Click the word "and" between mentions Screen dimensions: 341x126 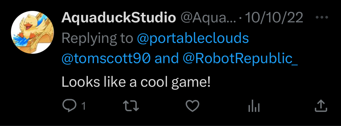coord(167,59)
